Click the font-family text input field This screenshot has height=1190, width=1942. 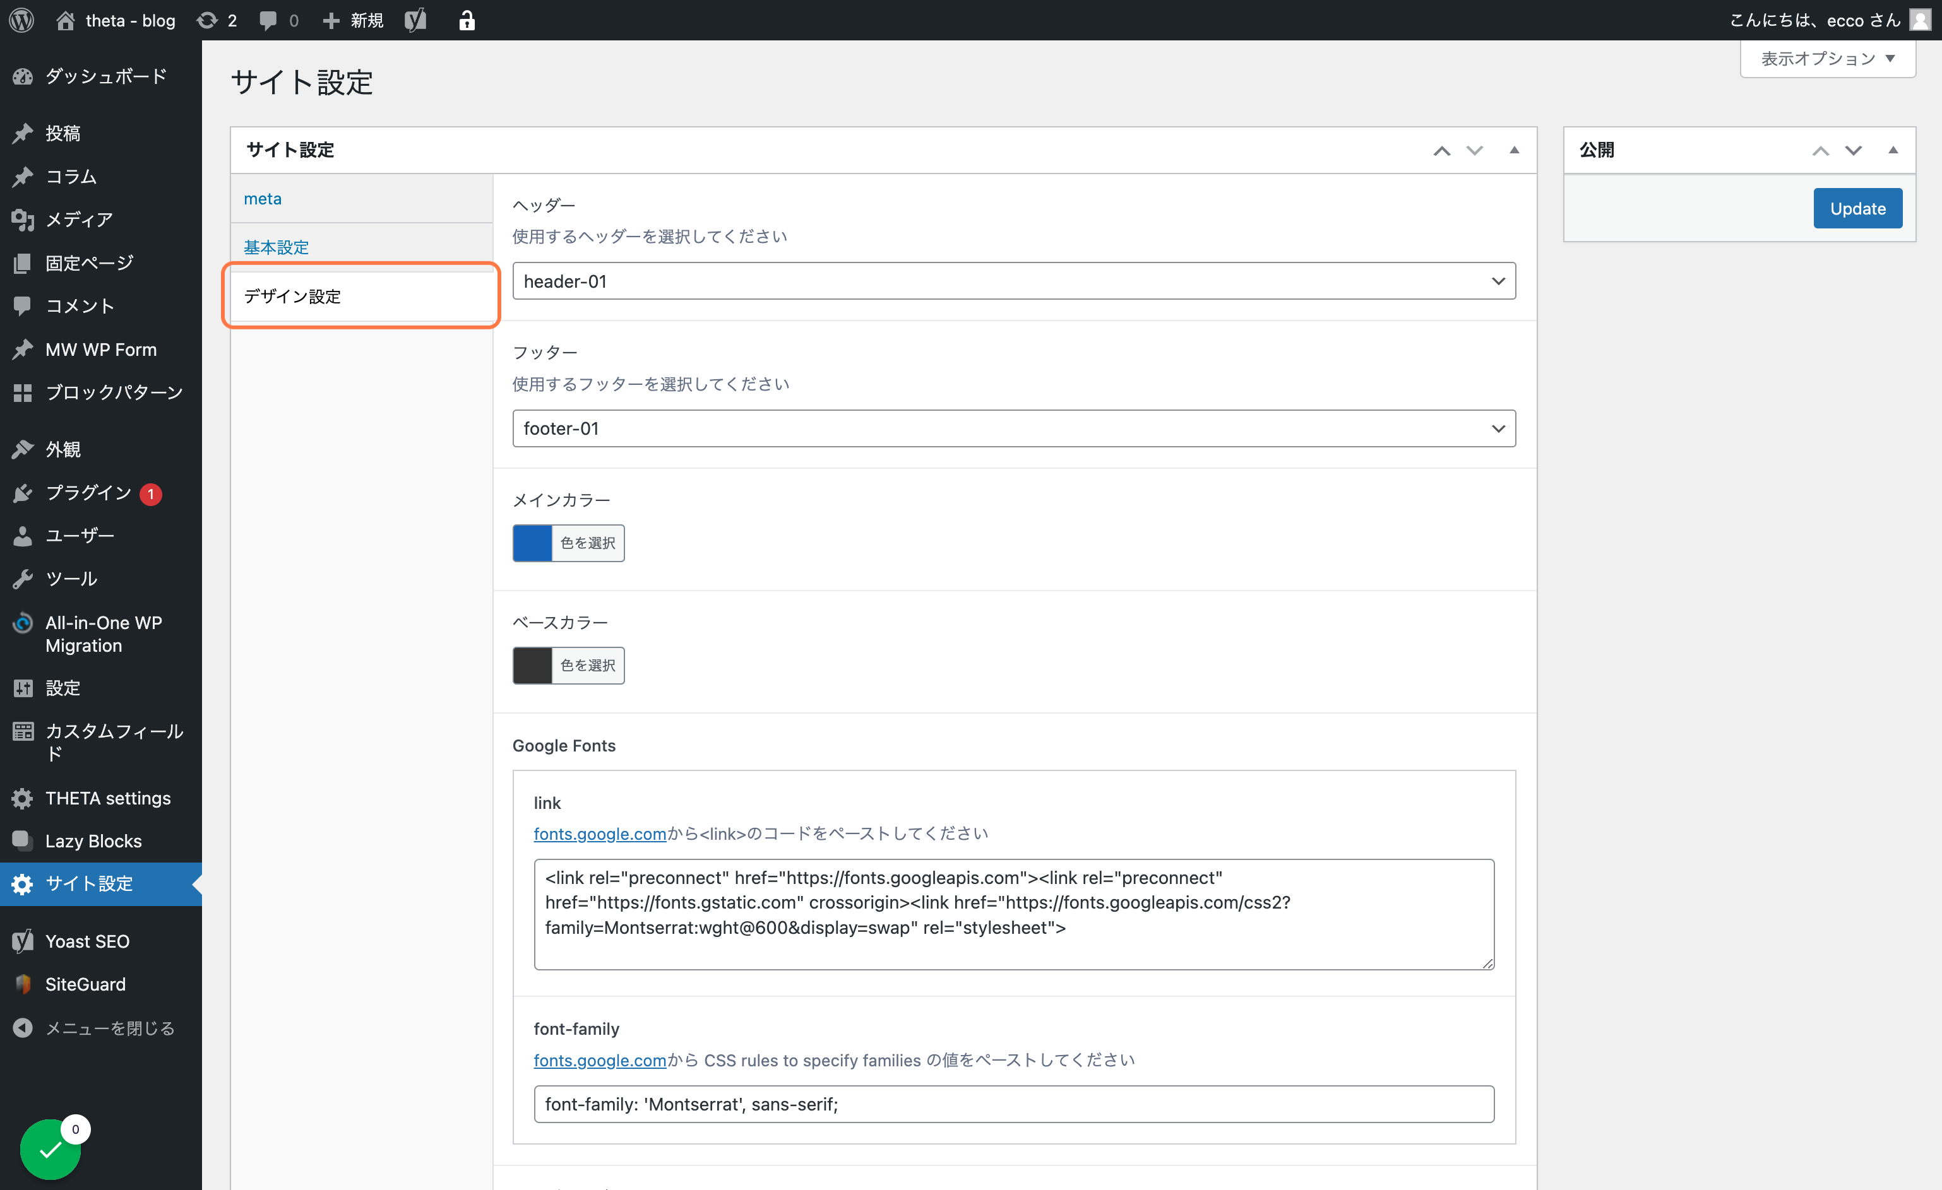1013,1104
